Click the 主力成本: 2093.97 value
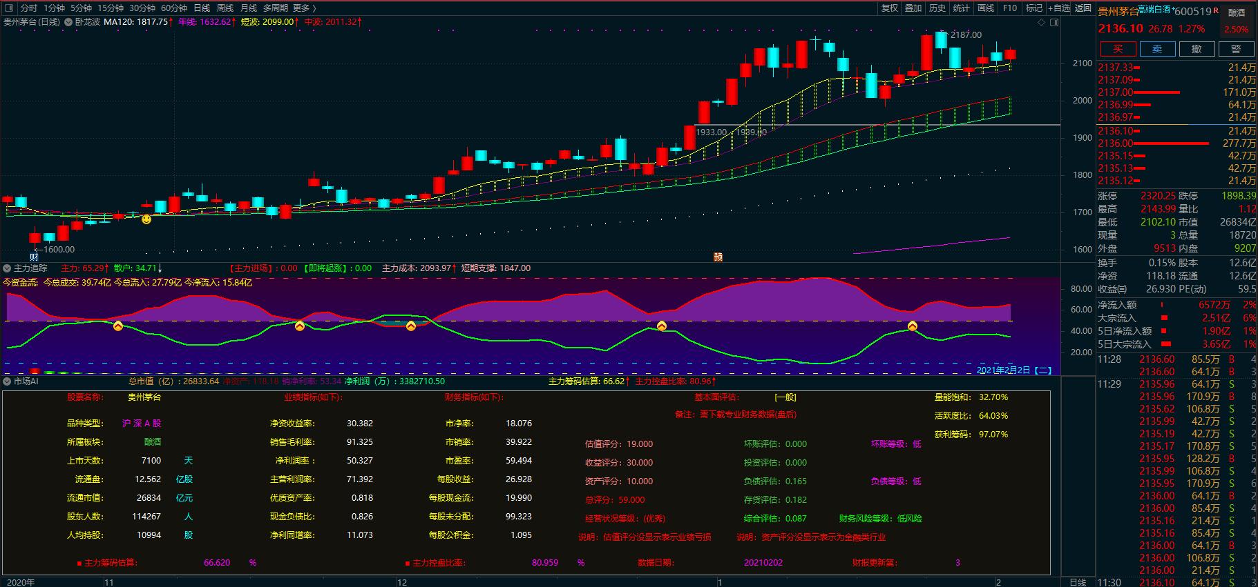This screenshot has width=1258, height=587. tap(418, 268)
